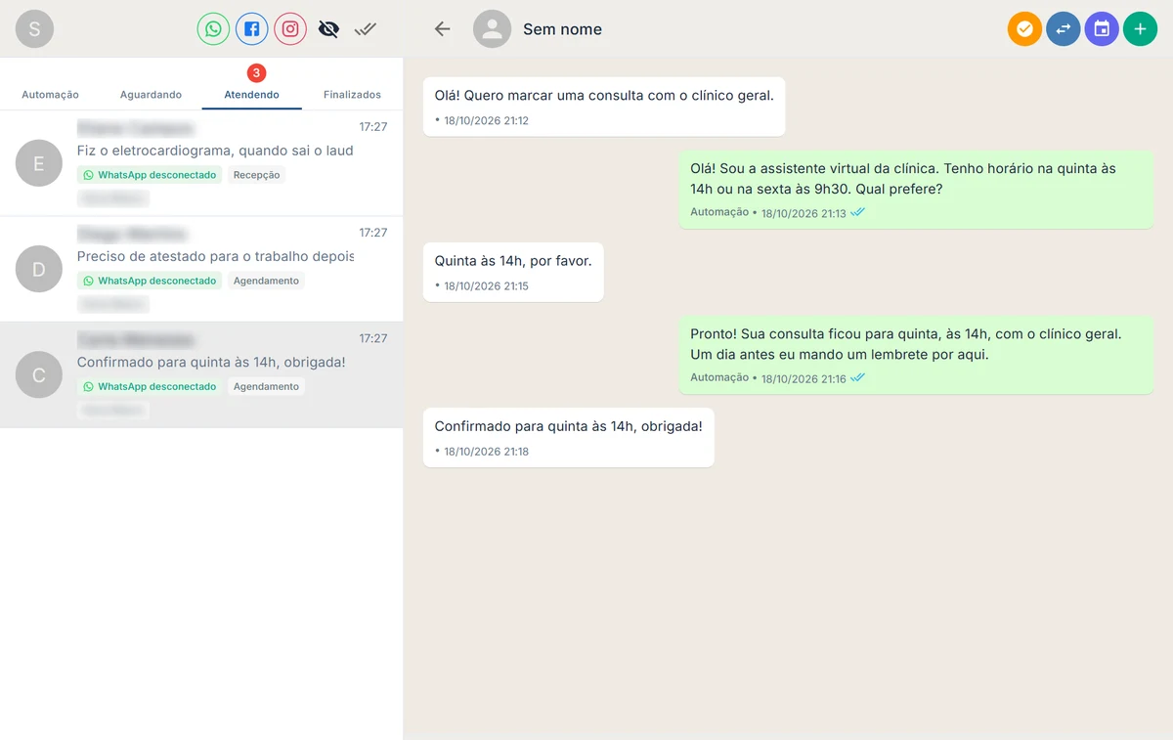The width and height of the screenshot is (1173, 740).
Task: Open the conversation Confirmado para quinta in list
Action: click(201, 375)
